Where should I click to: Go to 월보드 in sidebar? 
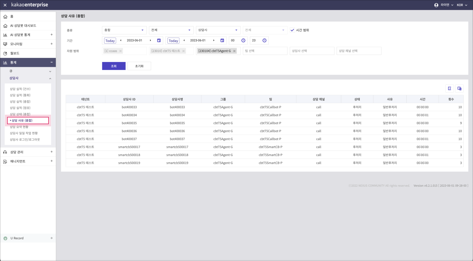15,53
